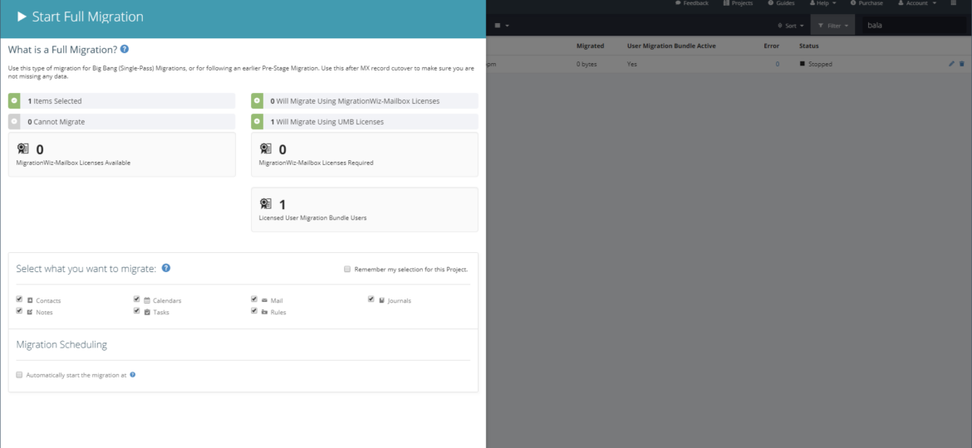Uncheck the Journals checkbox
The height and width of the screenshot is (448, 972).
pos(371,299)
